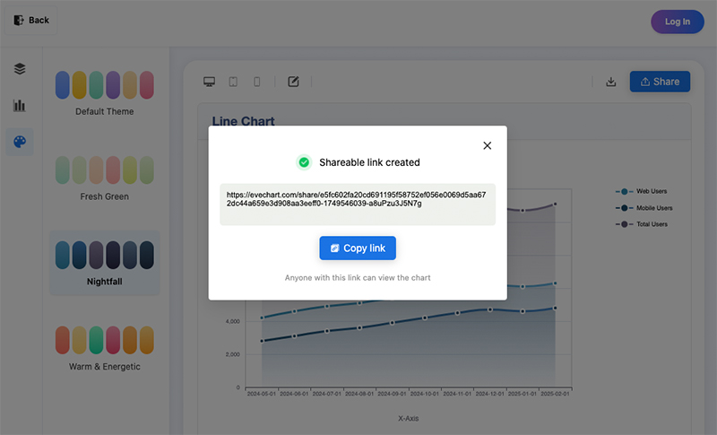Viewport: 717px width, 435px height.
Task: Open the layers panel icon in sidebar
Action: tap(20, 68)
